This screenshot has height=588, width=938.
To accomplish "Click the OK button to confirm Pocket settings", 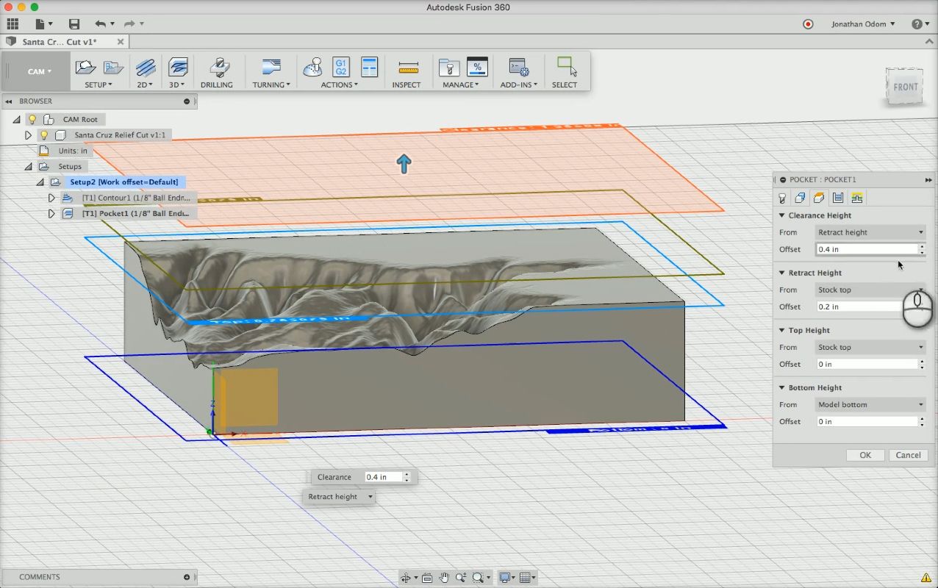I will pos(864,454).
